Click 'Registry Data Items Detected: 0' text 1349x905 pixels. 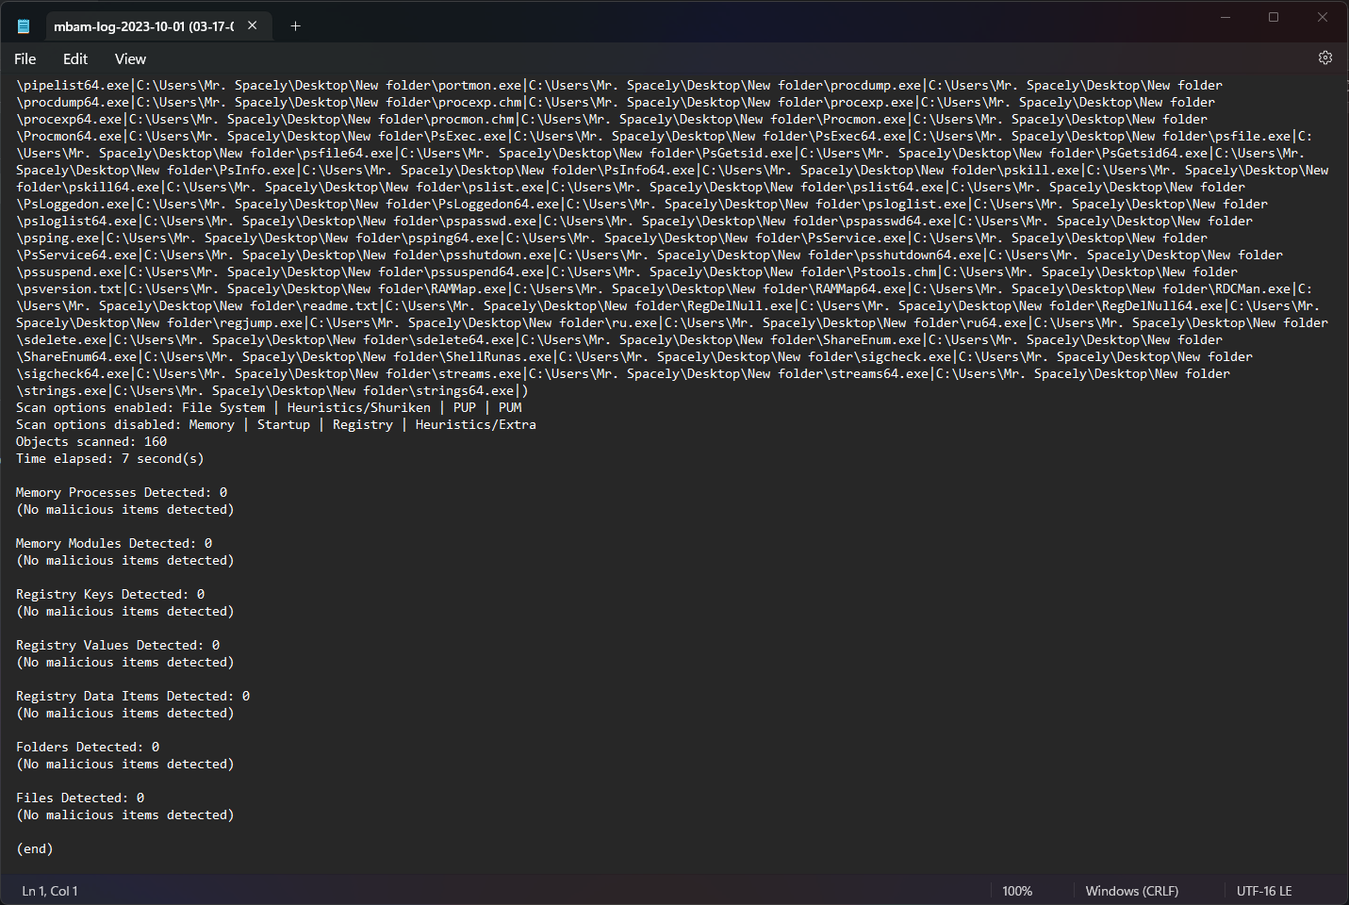coord(133,696)
